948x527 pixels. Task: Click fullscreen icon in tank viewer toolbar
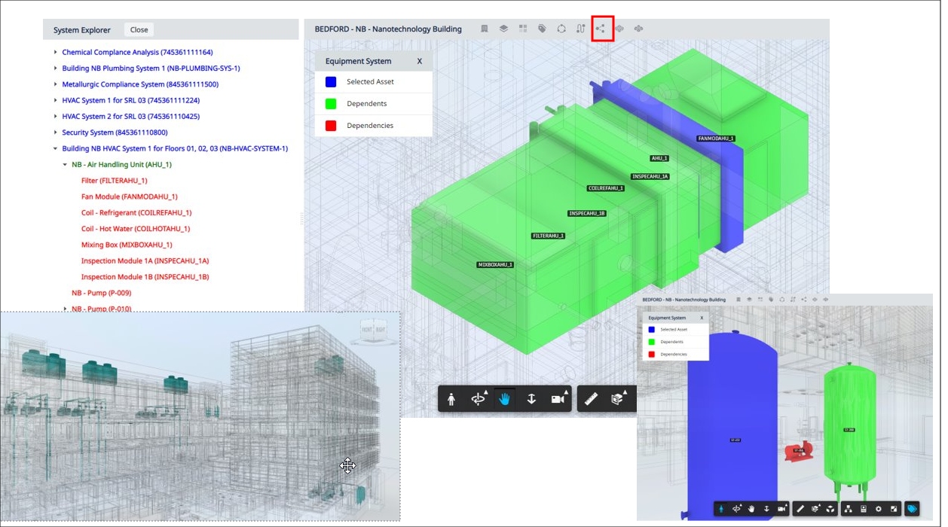click(x=894, y=509)
